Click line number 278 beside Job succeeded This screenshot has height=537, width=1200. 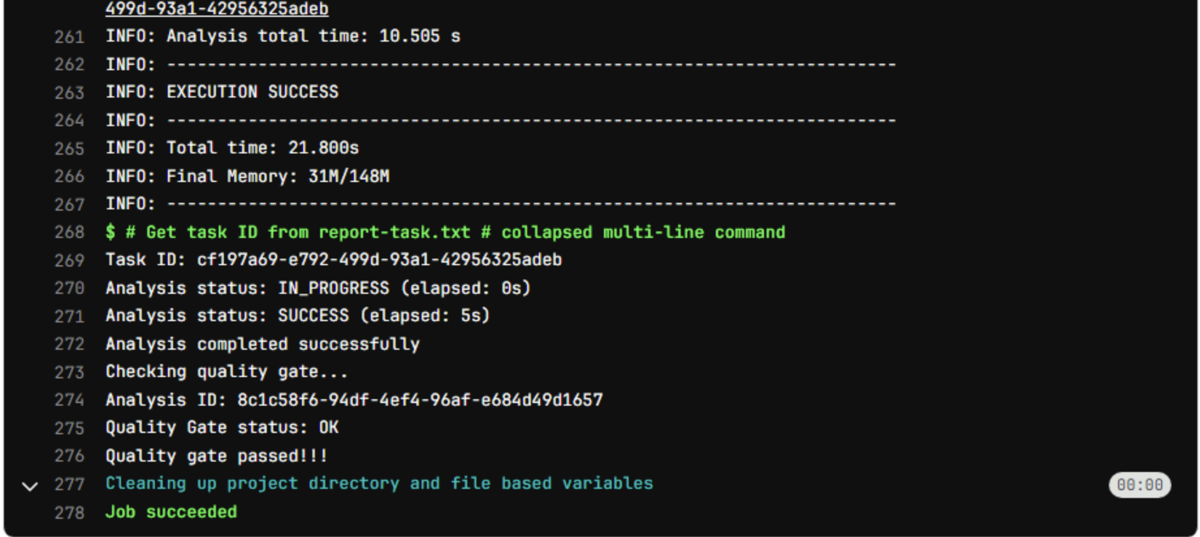click(x=69, y=513)
